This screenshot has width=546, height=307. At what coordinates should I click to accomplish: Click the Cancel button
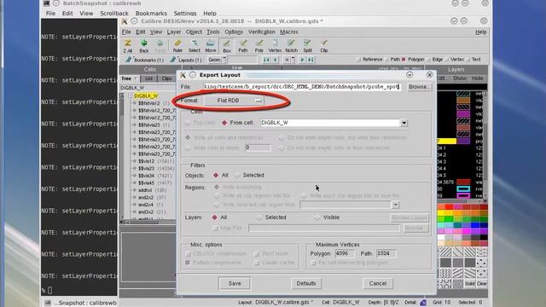click(x=378, y=283)
